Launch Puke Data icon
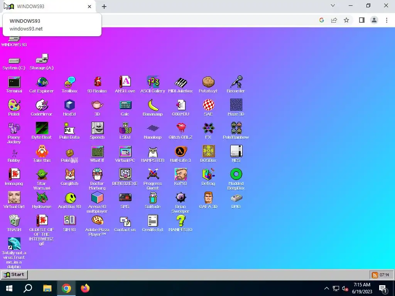The width and height of the screenshot is (395, 296). click(x=69, y=128)
